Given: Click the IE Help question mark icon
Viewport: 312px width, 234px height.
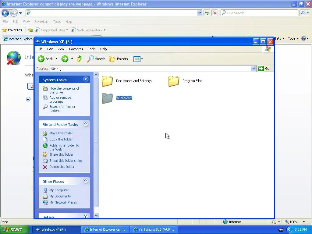Looking at the screenshot, I should (304, 38).
